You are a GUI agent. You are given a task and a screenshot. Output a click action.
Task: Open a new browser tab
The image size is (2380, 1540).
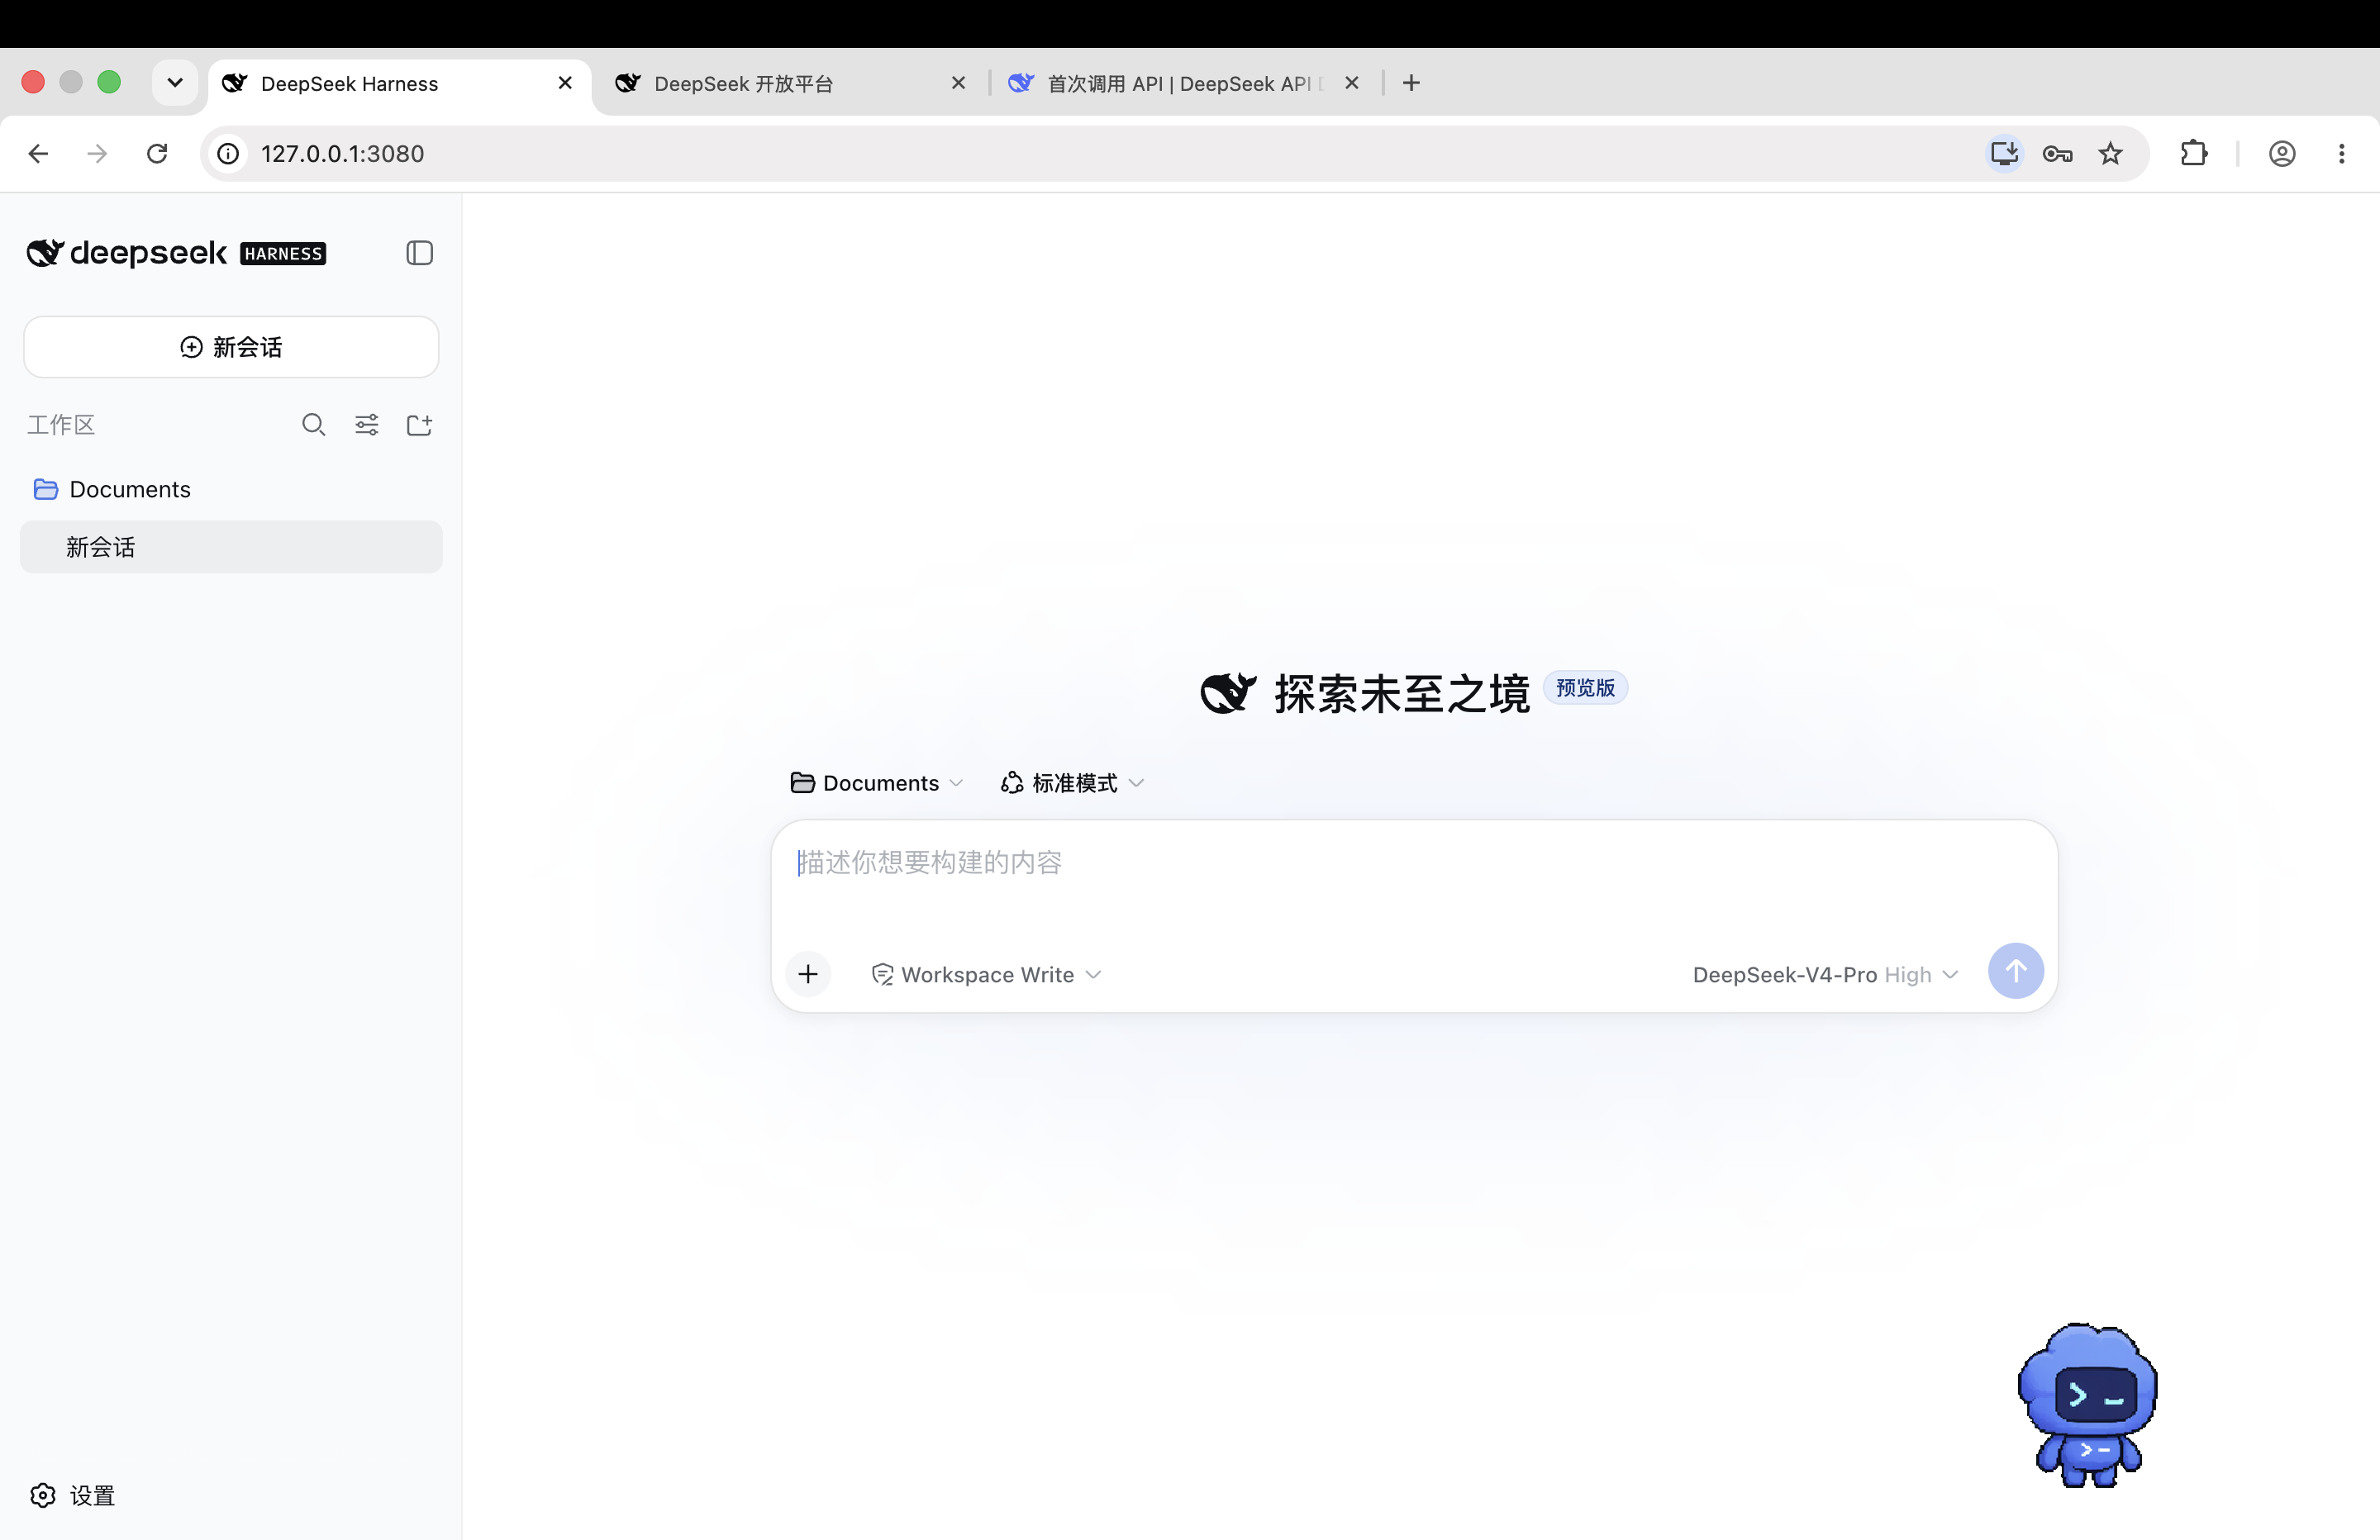(x=1411, y=83)
